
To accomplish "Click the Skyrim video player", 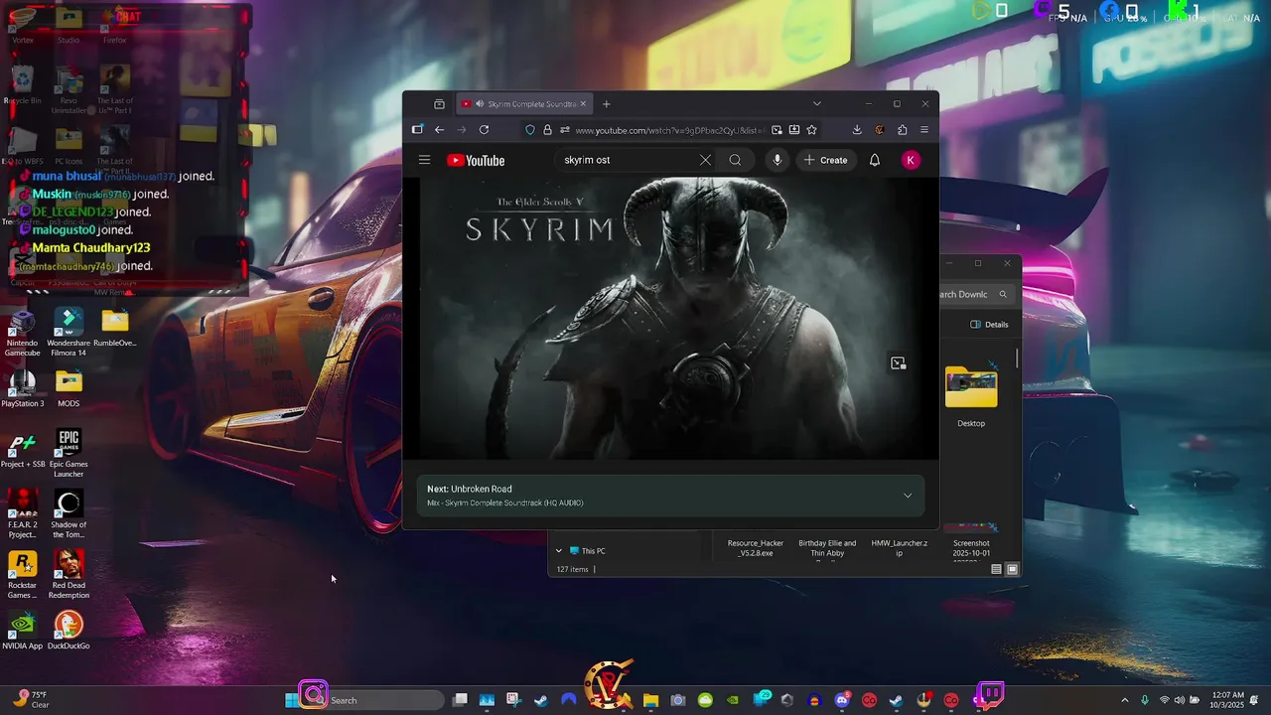I will 670,319.
